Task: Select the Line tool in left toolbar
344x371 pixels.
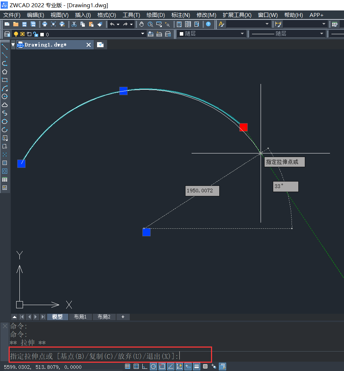Action: [x=5, y=47]
